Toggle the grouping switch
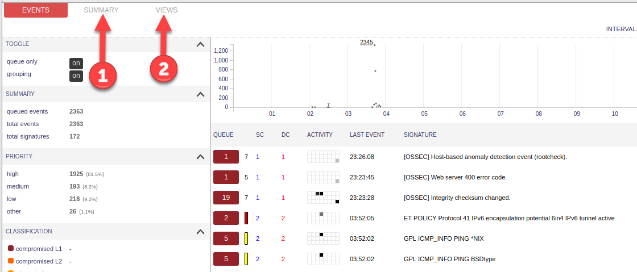This screenshot has height=272, width=637. pyautogui.click(x=76, y=76)
